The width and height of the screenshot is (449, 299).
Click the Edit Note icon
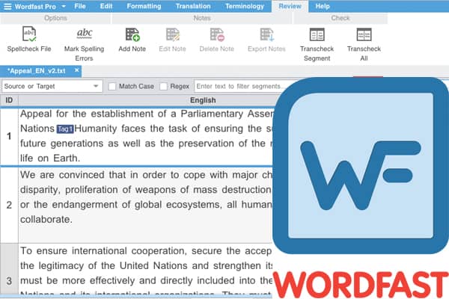tap(174, 34)
